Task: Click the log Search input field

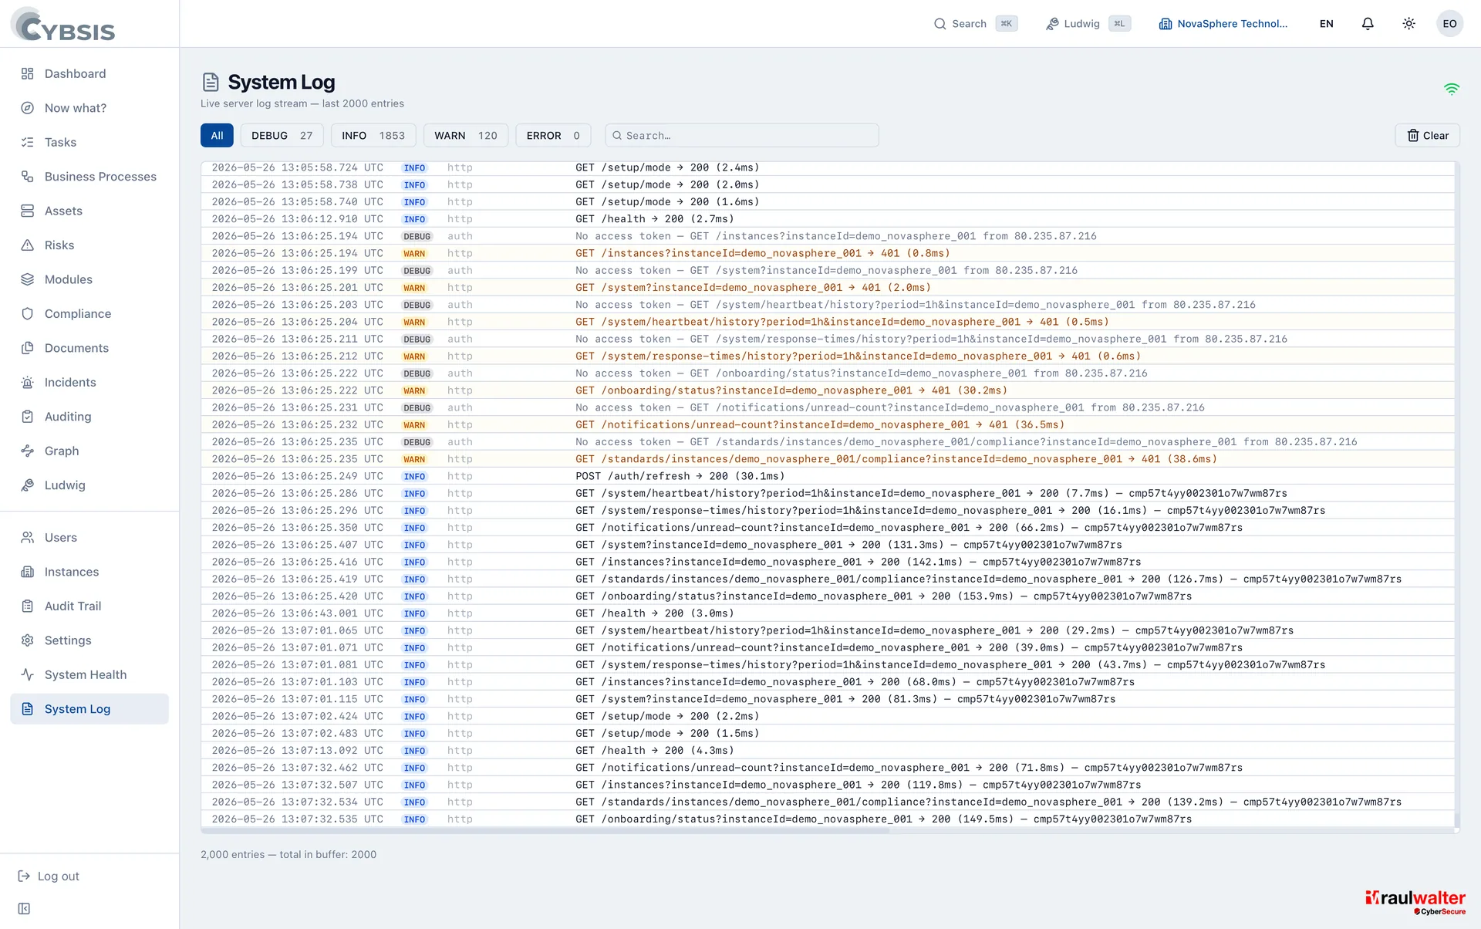Action: point(742,136)
